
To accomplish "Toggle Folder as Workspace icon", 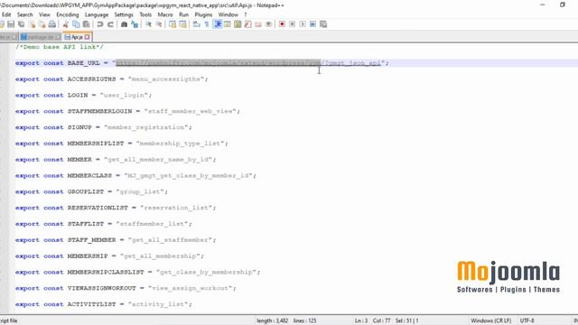I will (258, 24).
